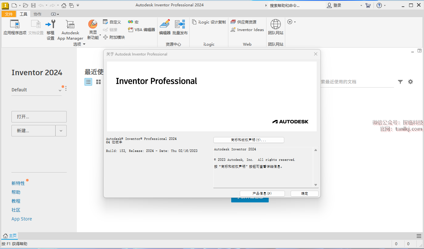Open the 移植设置 migration settings tool
Image resolution: width=424 pixels, height=249 pixels.
pyautogui.click(x=50, y=24)
